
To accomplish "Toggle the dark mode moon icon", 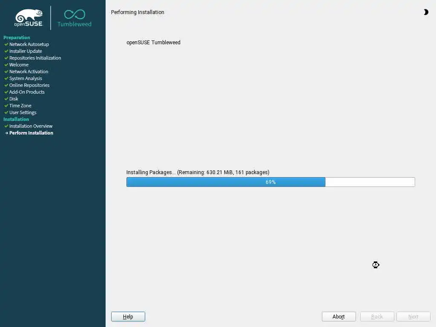I will [x=426, y=12].
